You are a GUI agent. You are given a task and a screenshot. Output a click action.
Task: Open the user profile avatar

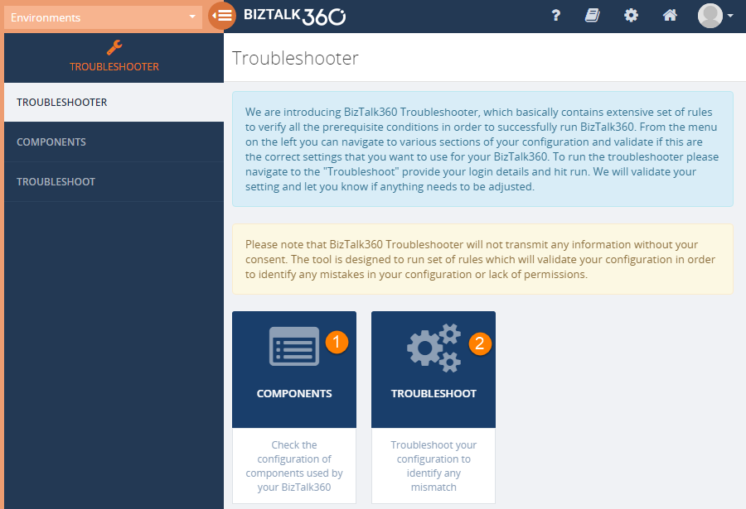[x=710, y=16]
